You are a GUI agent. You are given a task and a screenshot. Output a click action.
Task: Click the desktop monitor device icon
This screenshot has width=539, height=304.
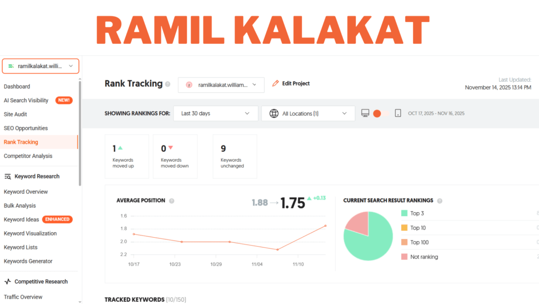click(365, 113)
